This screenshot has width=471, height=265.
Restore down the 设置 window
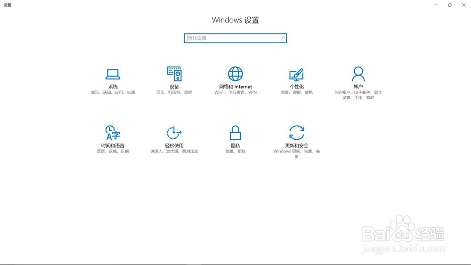(450, 5)
